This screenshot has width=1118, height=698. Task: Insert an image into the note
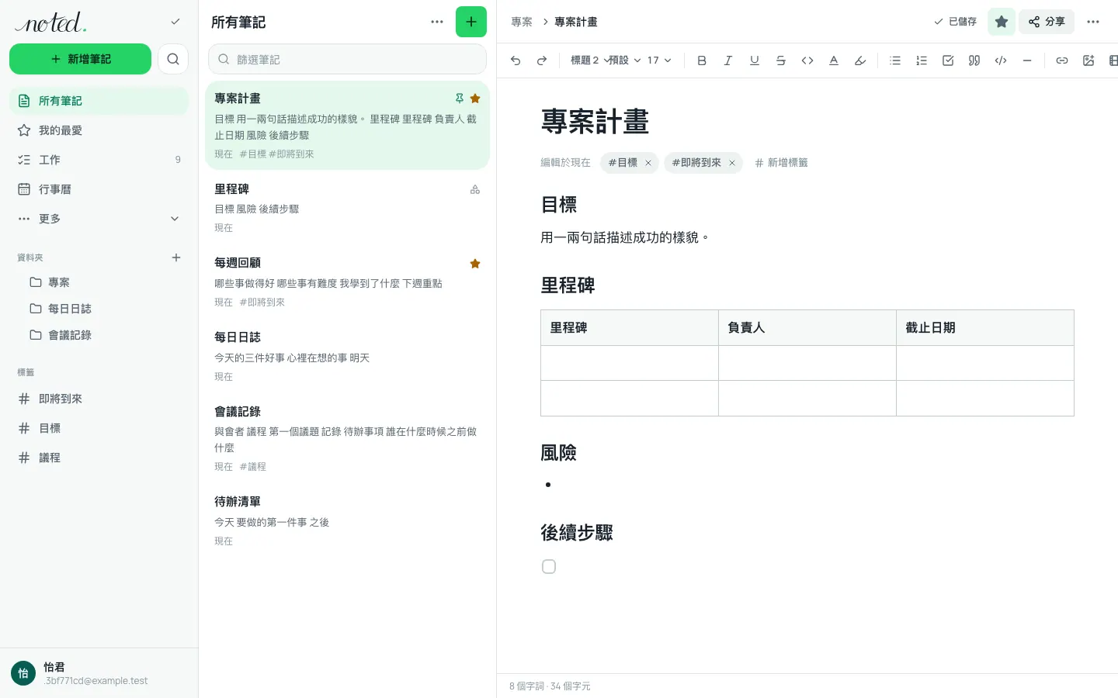coord(1088,60)
